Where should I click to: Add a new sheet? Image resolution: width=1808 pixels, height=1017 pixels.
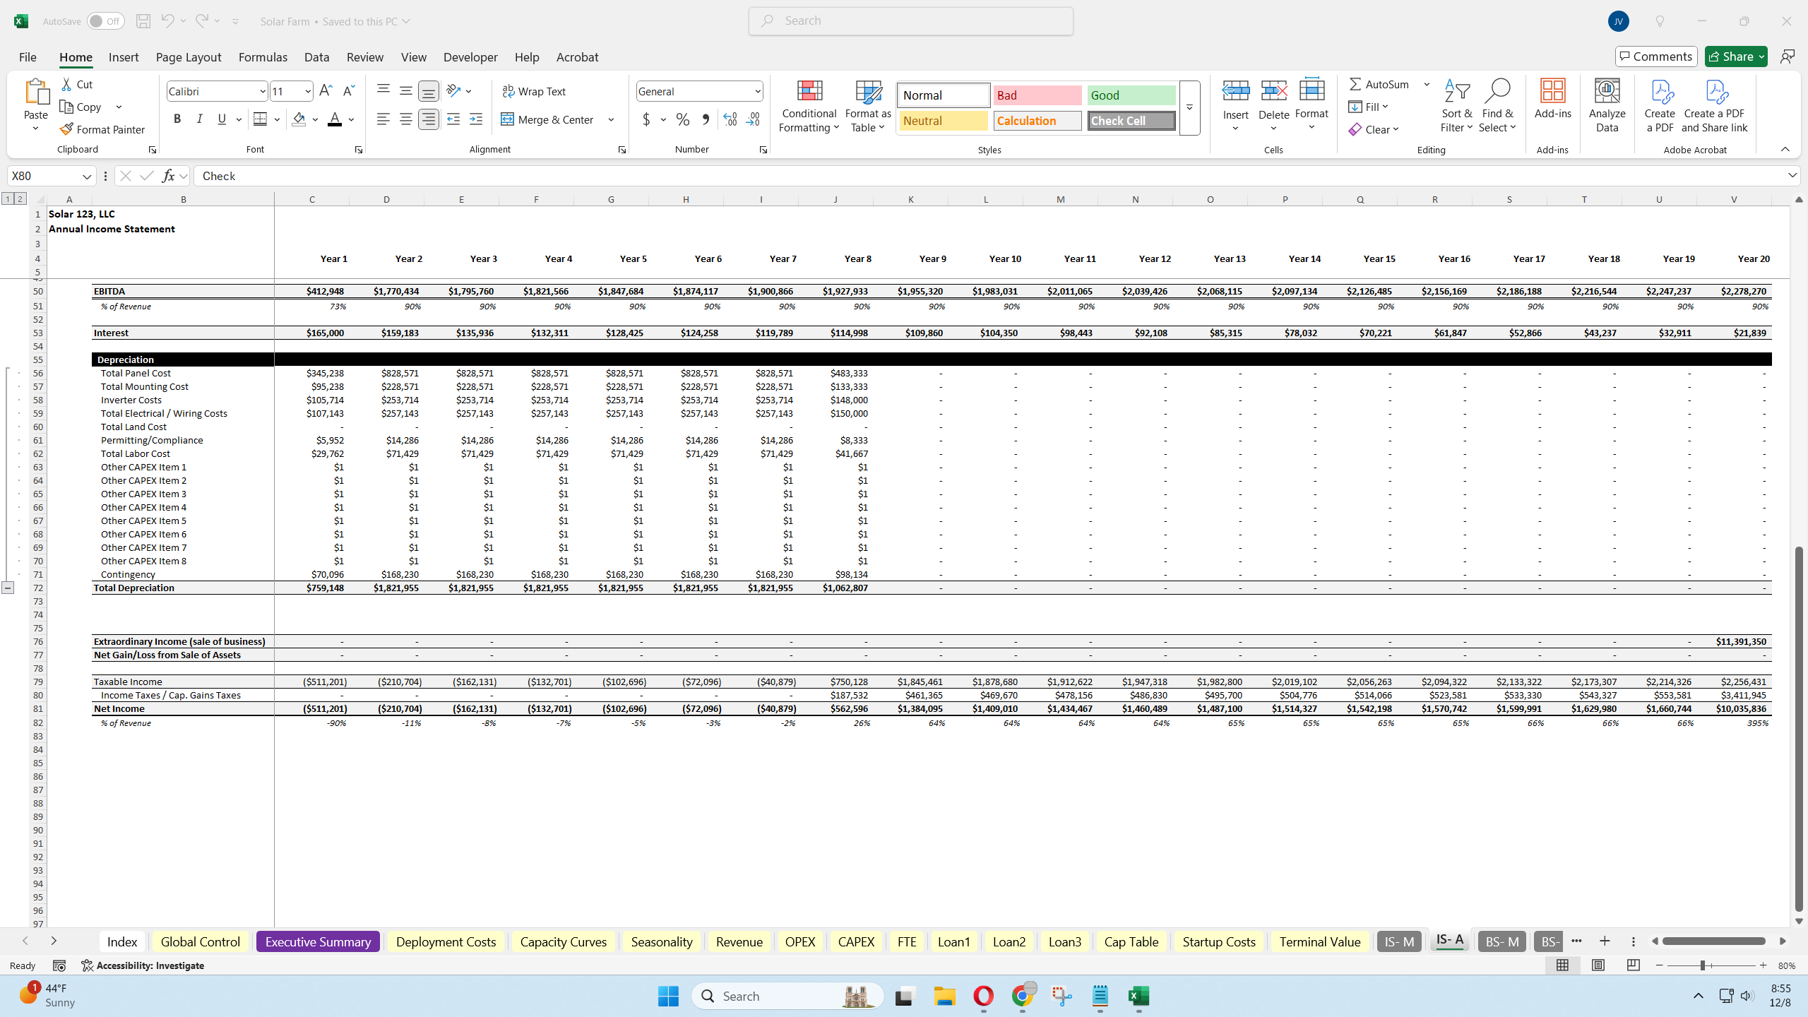[x=1605, y=941]
